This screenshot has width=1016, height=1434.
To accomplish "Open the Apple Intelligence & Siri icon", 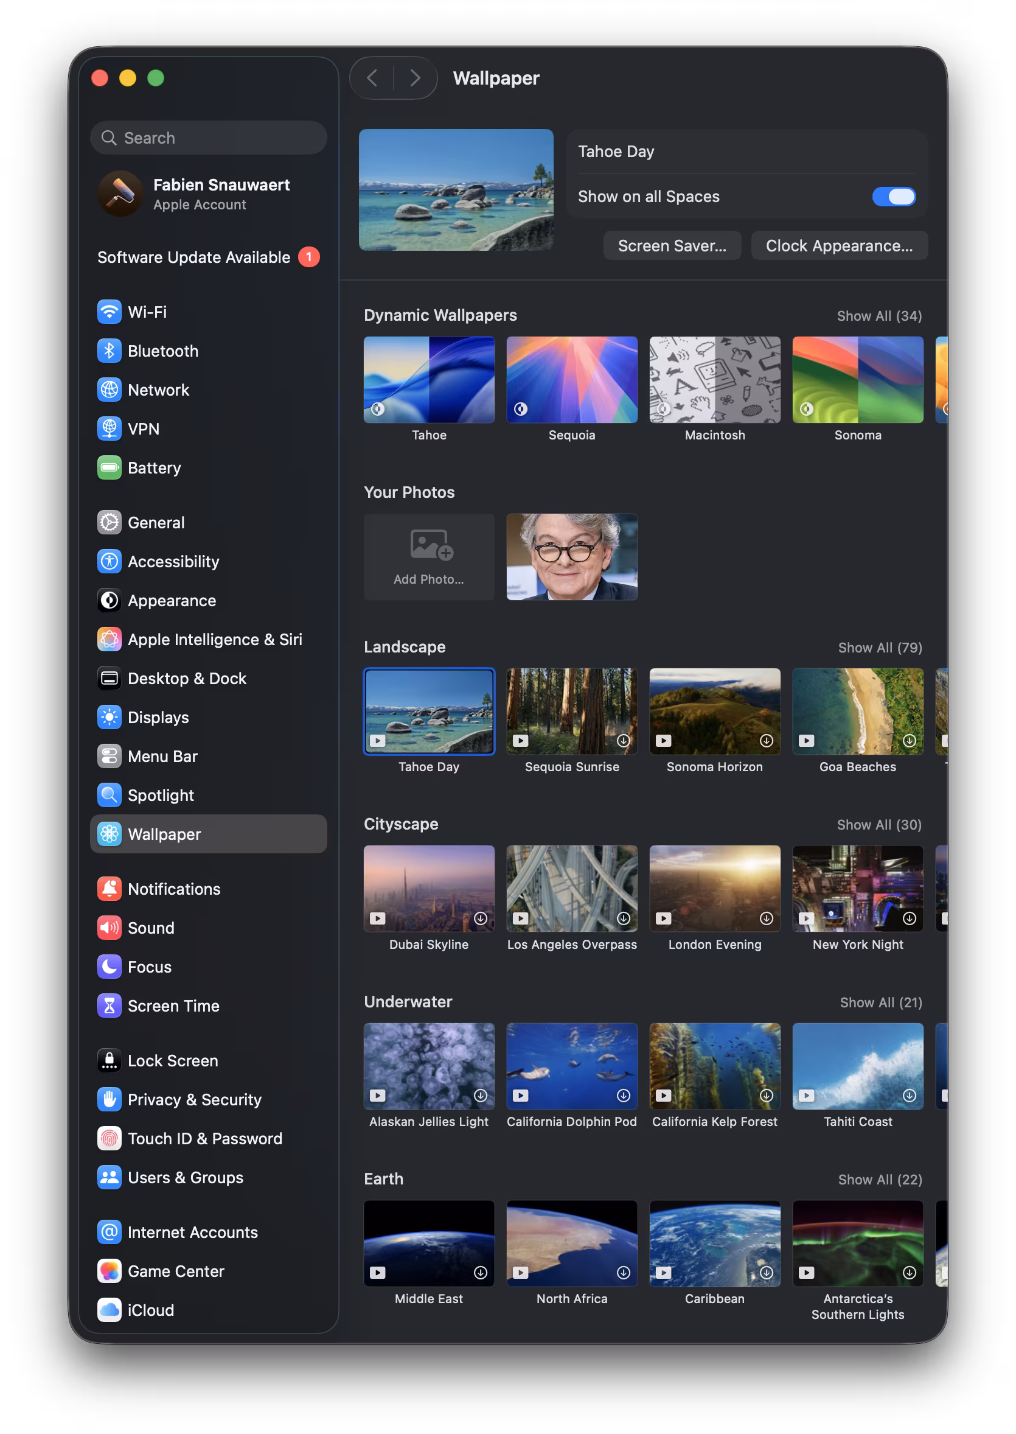I will coord(110,639).
